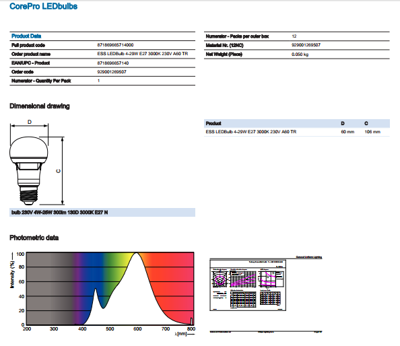Select 929001269507 in the Material Nr. row
This screenshot has width=400, height=346.
(306, 45)
